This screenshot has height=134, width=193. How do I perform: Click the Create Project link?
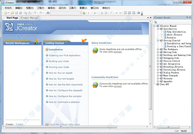[20, 124]
